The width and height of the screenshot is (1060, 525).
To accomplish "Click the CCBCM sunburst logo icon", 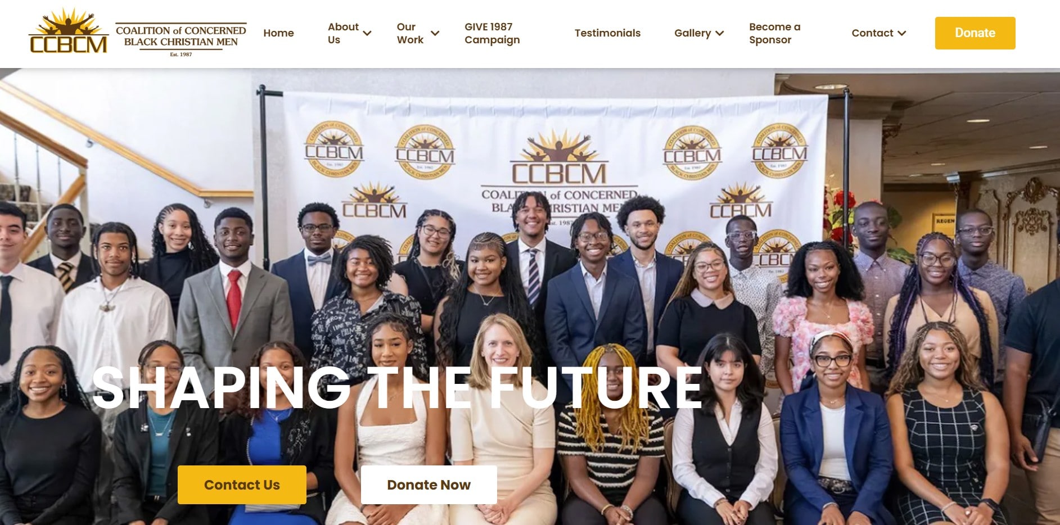I will pos(68,31).
